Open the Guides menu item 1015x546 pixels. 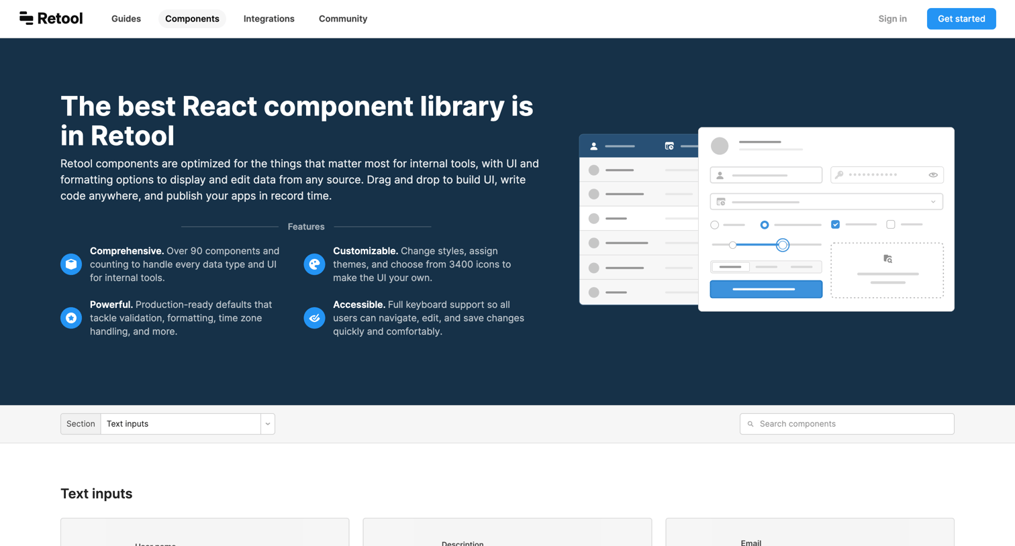point(126,19)
